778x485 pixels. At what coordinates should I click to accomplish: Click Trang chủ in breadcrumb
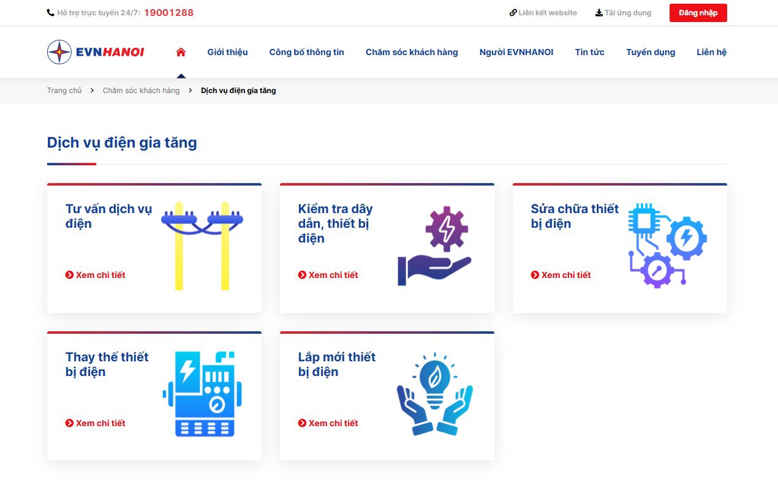pos(64,91)
